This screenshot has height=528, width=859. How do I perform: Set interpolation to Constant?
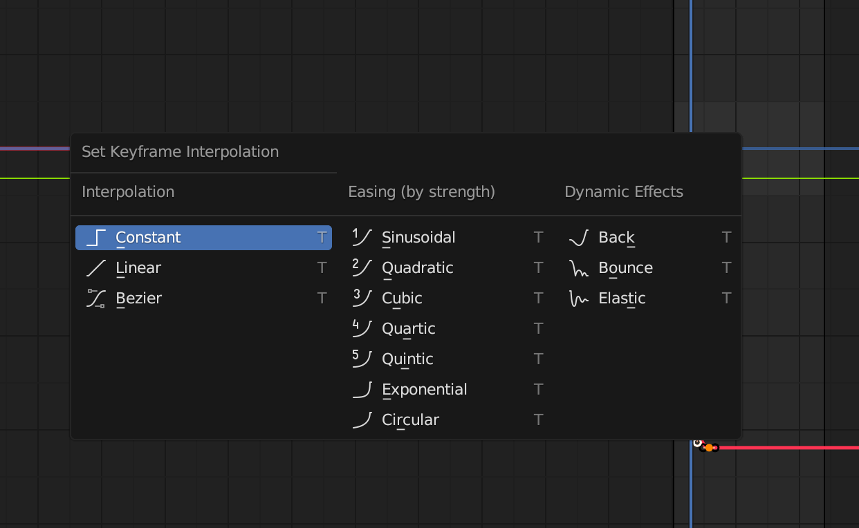[148, 238]
